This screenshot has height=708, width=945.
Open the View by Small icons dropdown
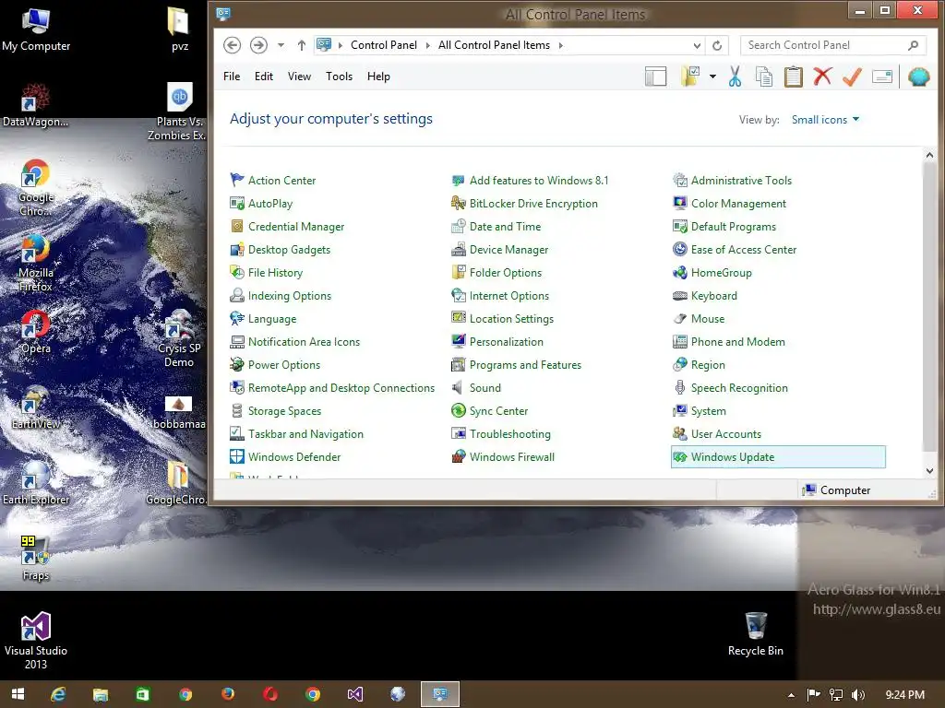(825, 120)
